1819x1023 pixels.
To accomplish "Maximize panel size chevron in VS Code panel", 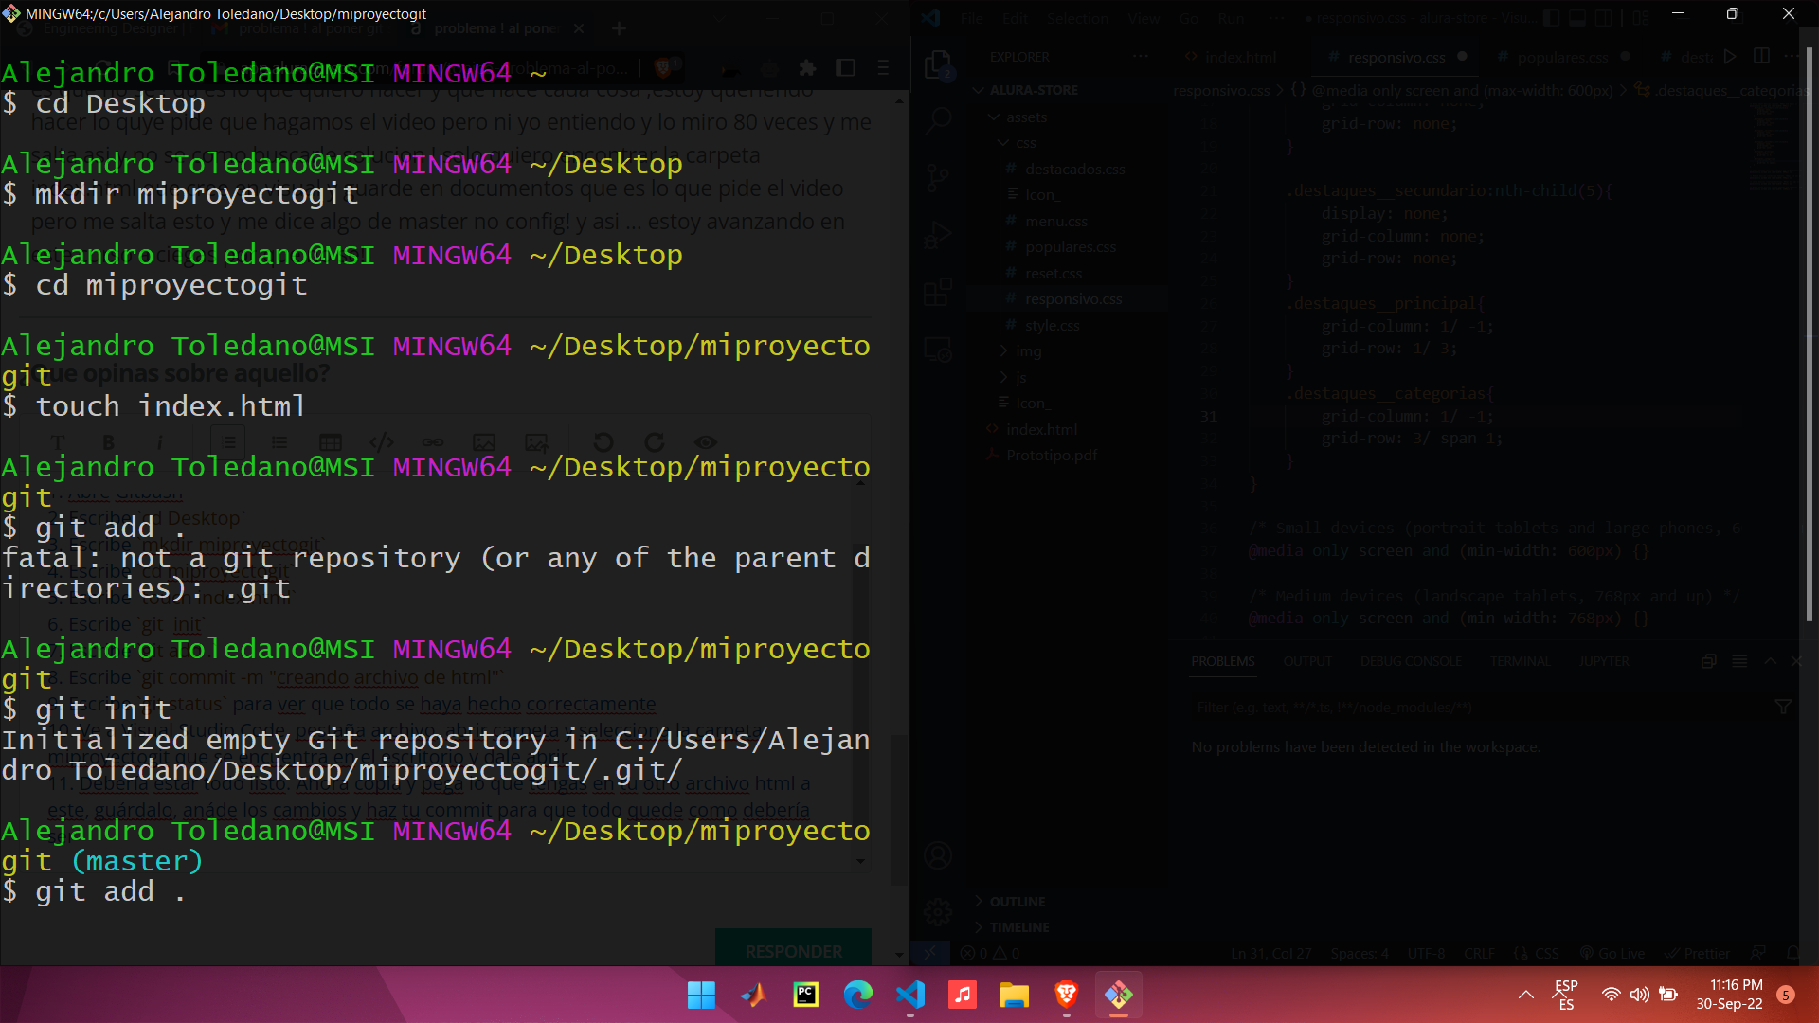I will pyautogui.click(x=1770, y=661).
